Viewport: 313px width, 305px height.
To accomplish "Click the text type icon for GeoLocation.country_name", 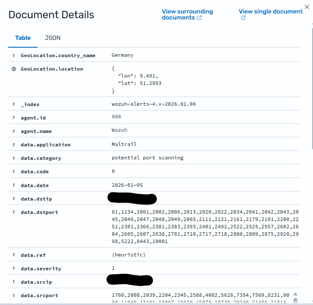I will 14,55.
